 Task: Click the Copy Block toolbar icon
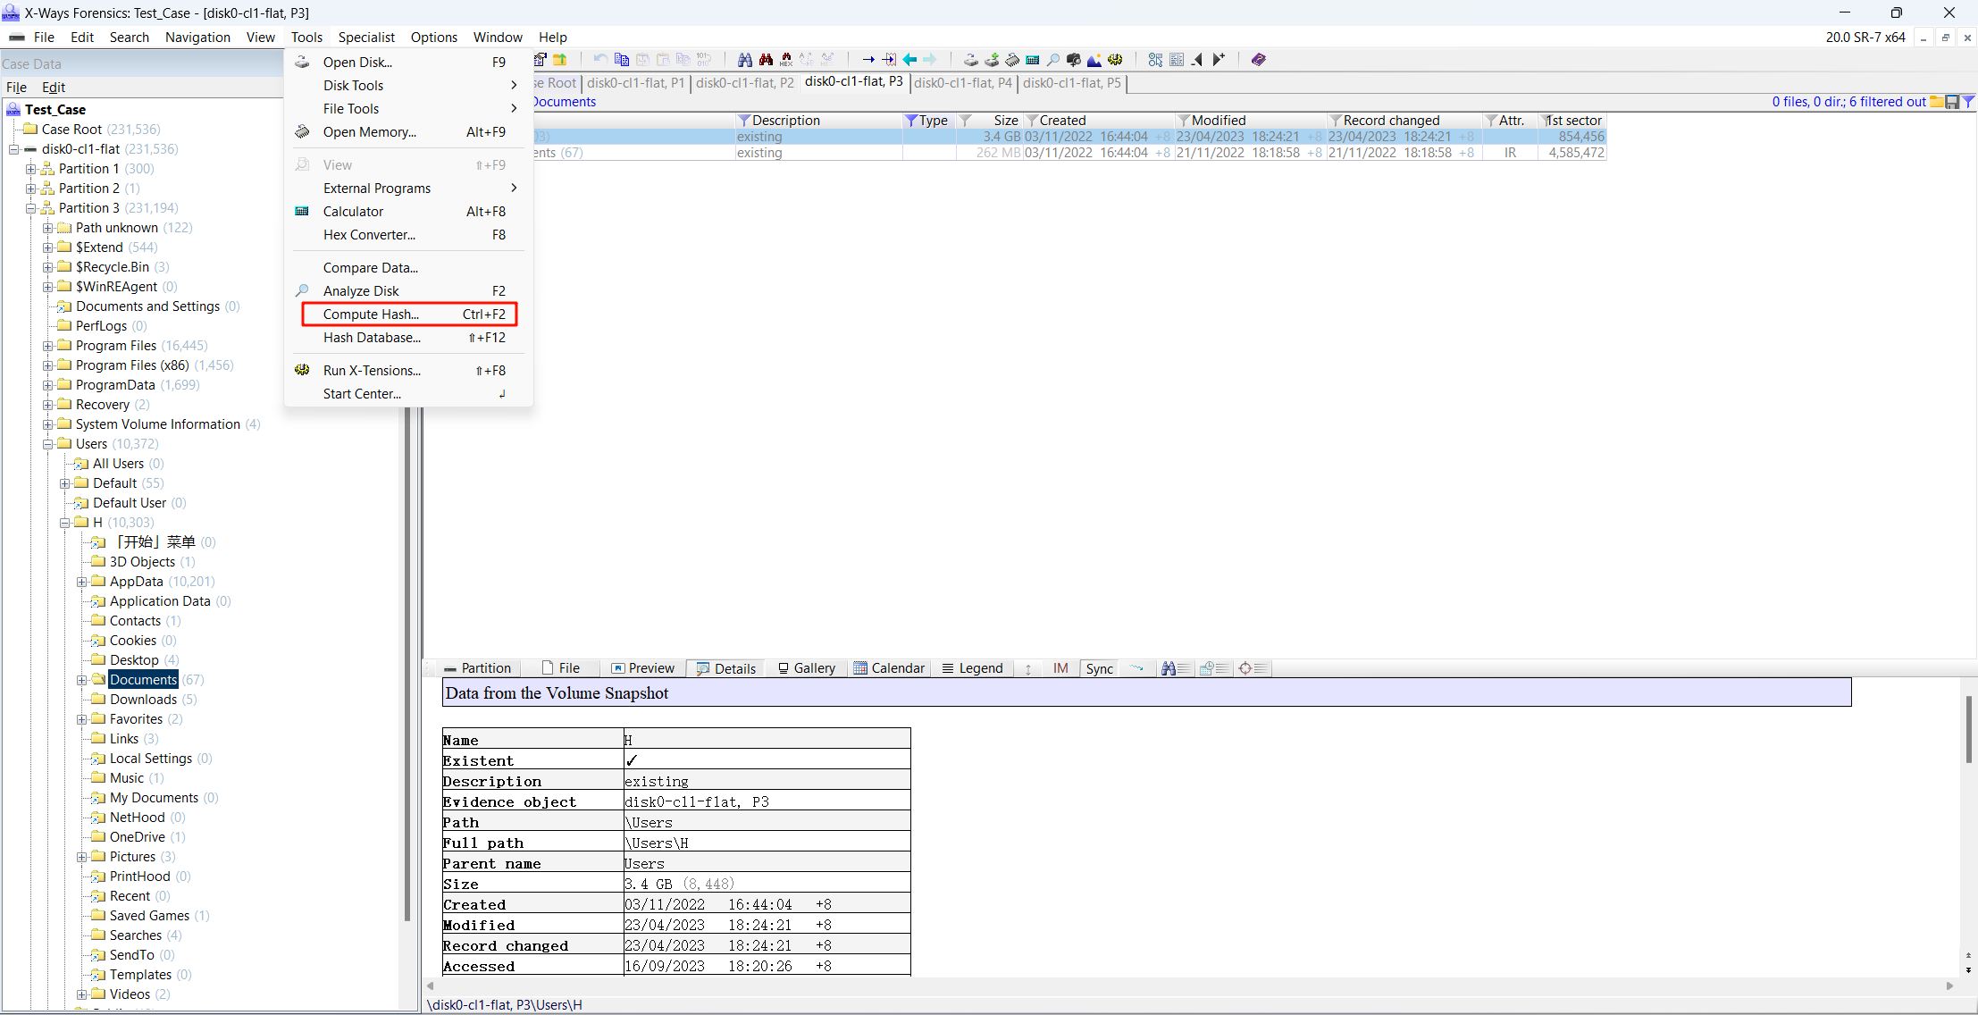[622, 60]
